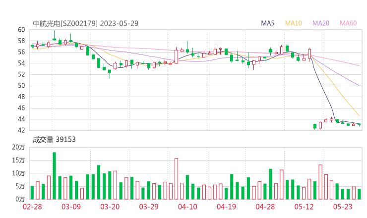Click the 成交量 39153 volume label
This screenshot has width=367, height=218.
[54, 140]
